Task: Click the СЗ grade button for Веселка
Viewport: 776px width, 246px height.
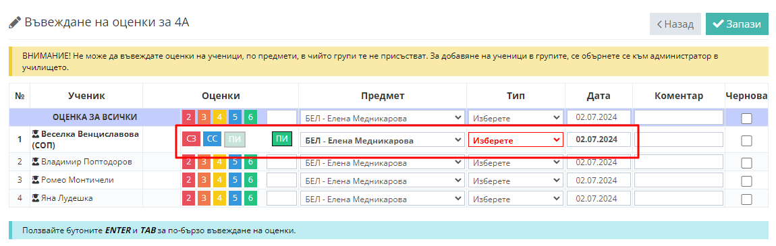Action: click(x=191, y=140)
